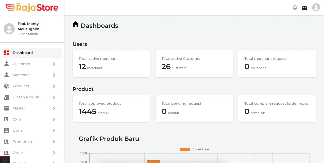The height and width of the screenshot is (163, 324).
Task: Click the Total merchant request card
Action: [277, 64]
